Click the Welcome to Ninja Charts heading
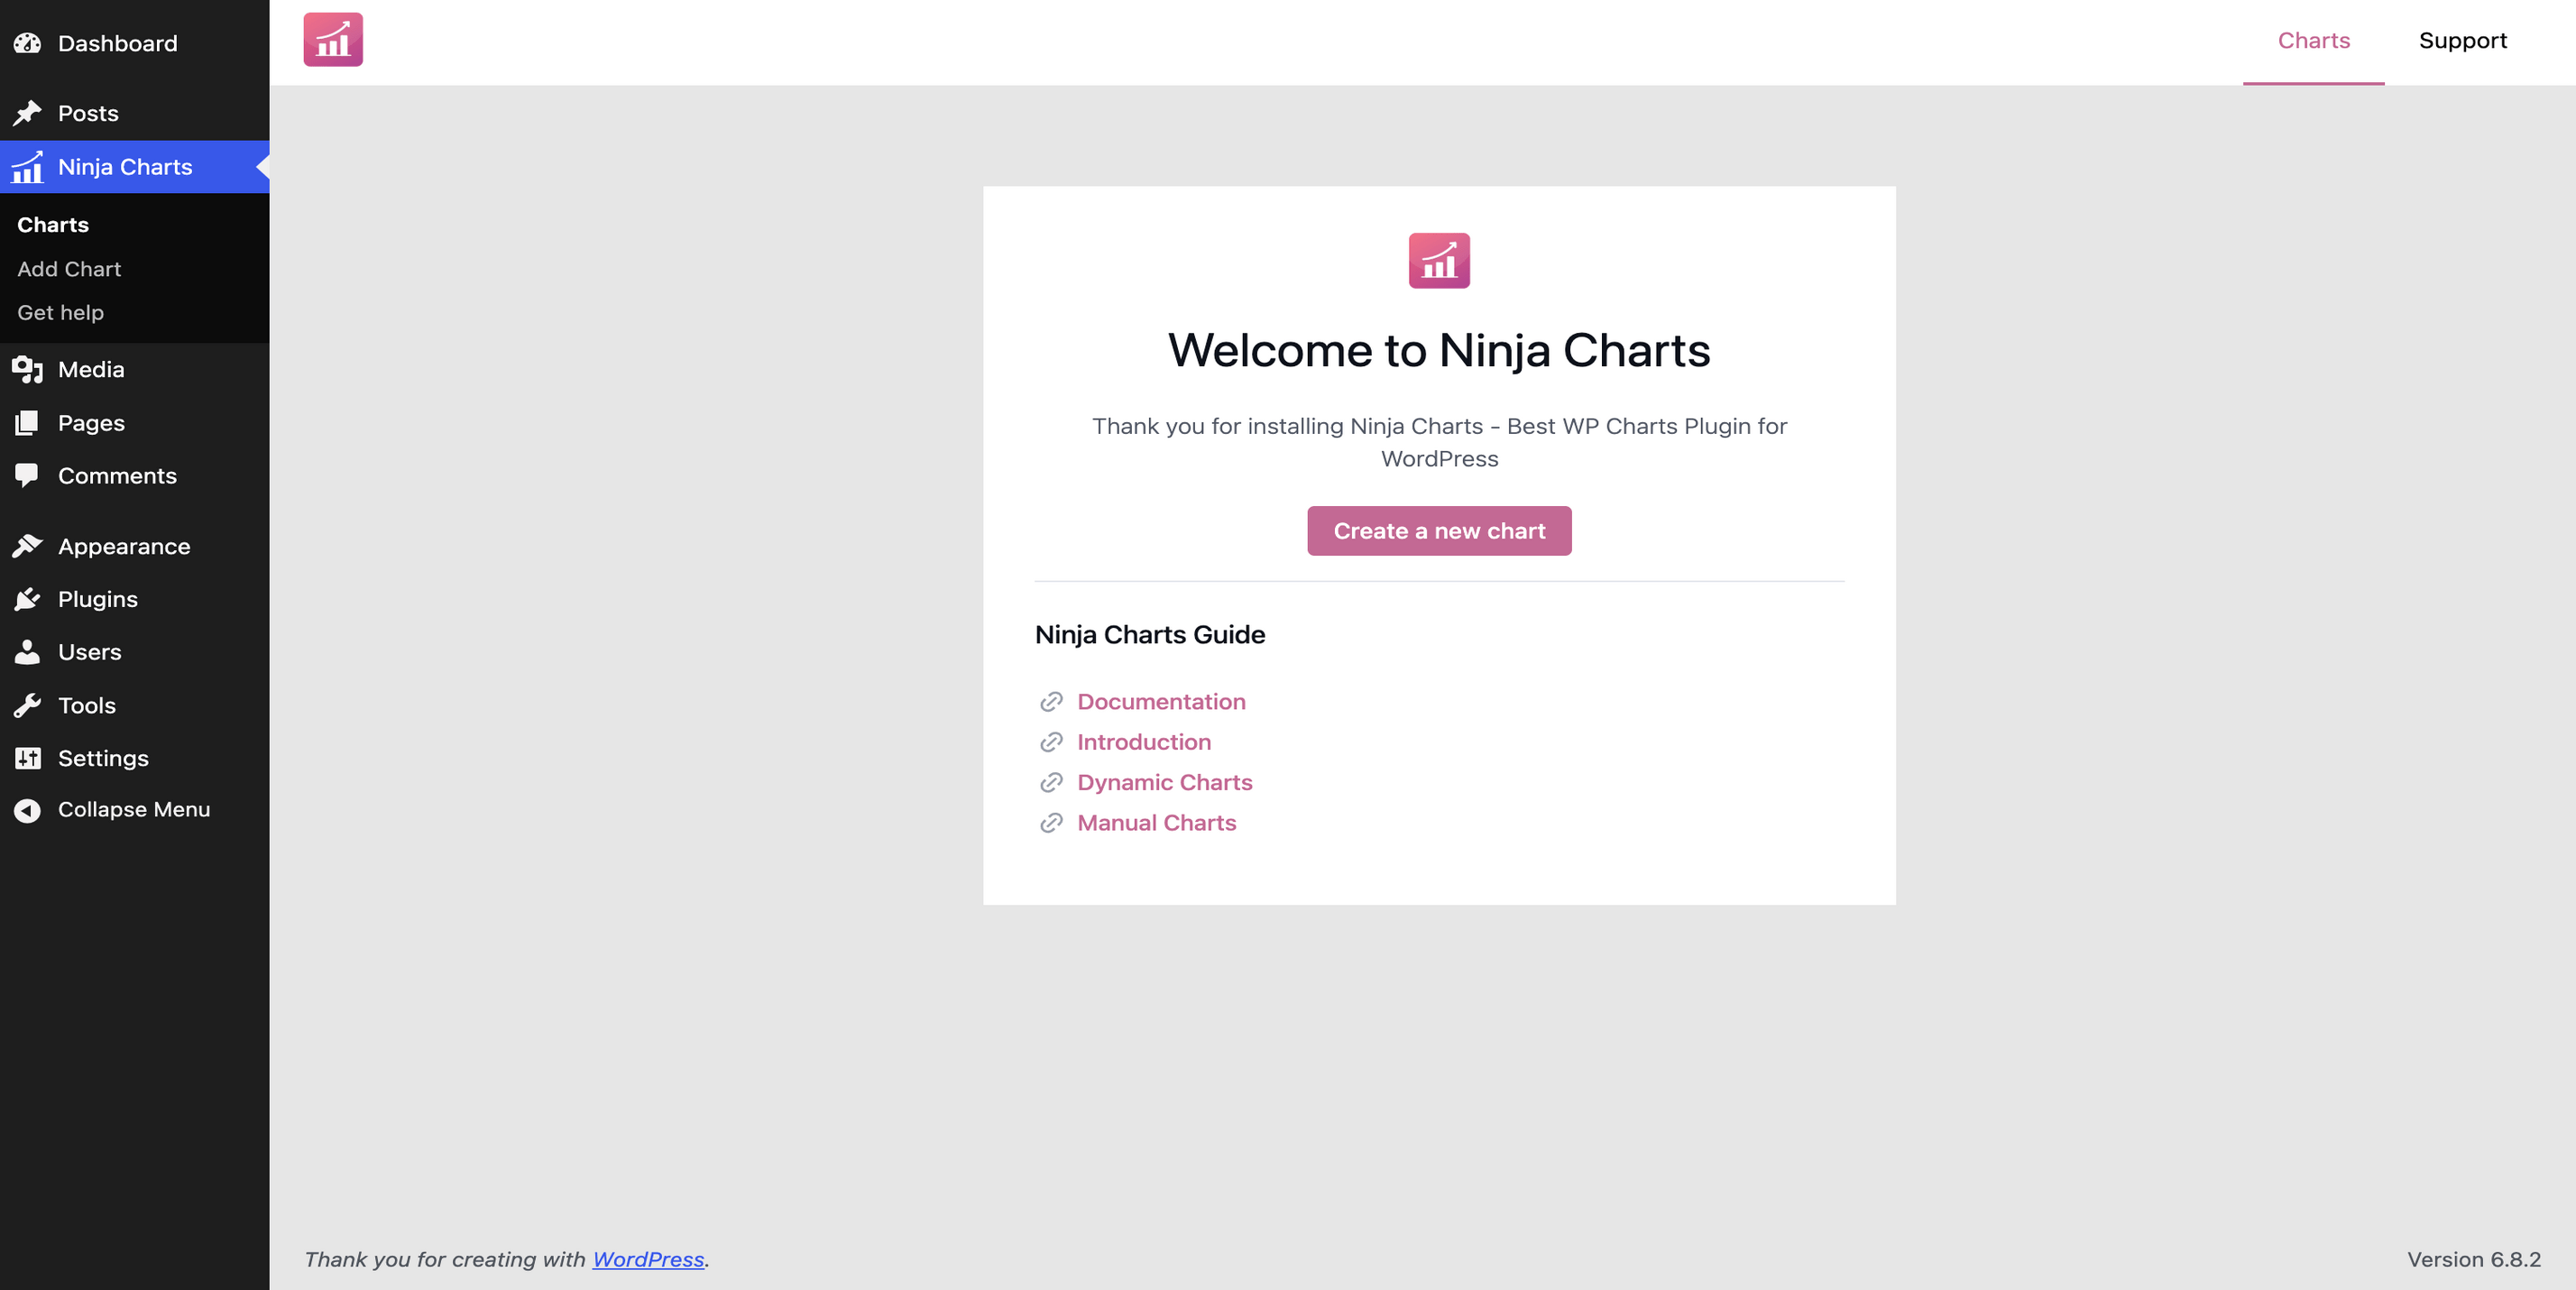Image resolution: width=2576 pixels, height=1290 pixels. (1439, 351)
